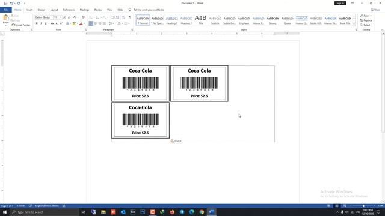Click the taskbar search box
Viewport: 385px width, 216px height.
44,212
